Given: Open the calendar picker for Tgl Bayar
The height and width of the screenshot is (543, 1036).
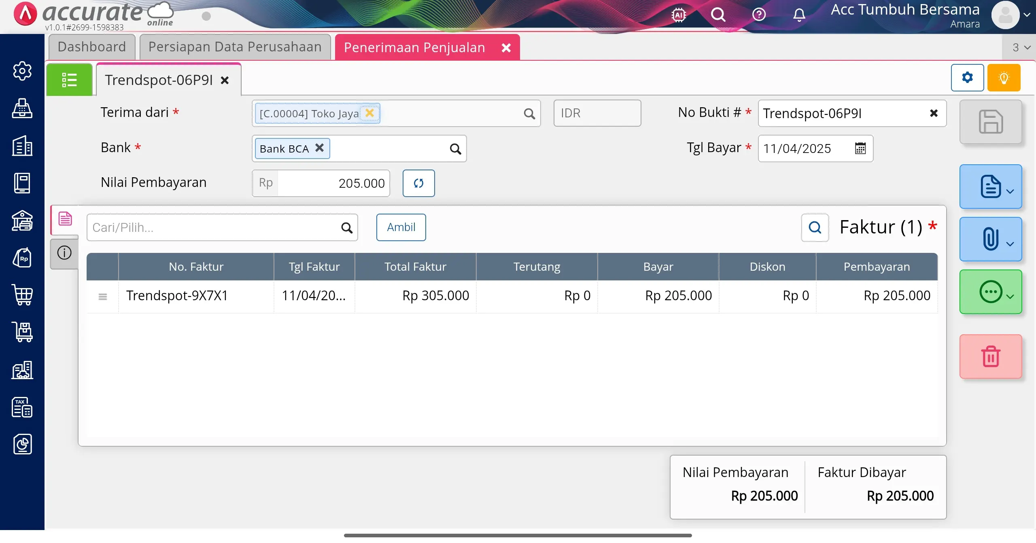Looking at the screenshot, I should pyautogui.click(x=860, y=148).
